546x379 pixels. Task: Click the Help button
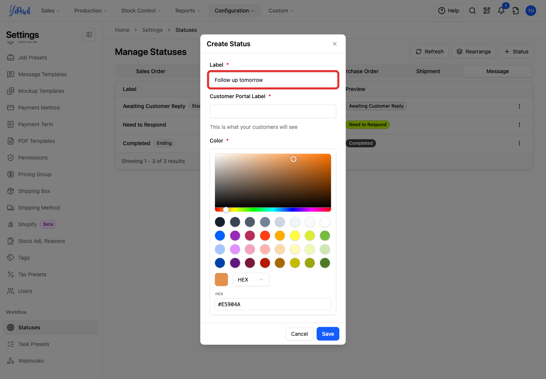click(x=449, y=11)
